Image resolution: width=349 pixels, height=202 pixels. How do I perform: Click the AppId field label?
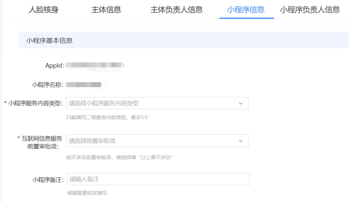coord(55,66)
